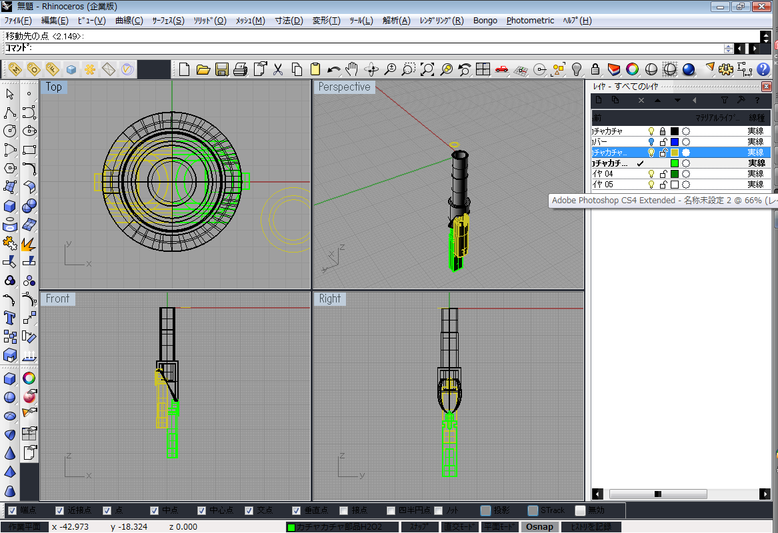Click the Save file icon in toolbar
The image size is (778, 533).
[x=222, y=69]
